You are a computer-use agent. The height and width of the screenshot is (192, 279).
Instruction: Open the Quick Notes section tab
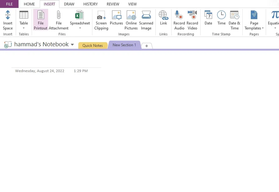[x=92, y=45]
